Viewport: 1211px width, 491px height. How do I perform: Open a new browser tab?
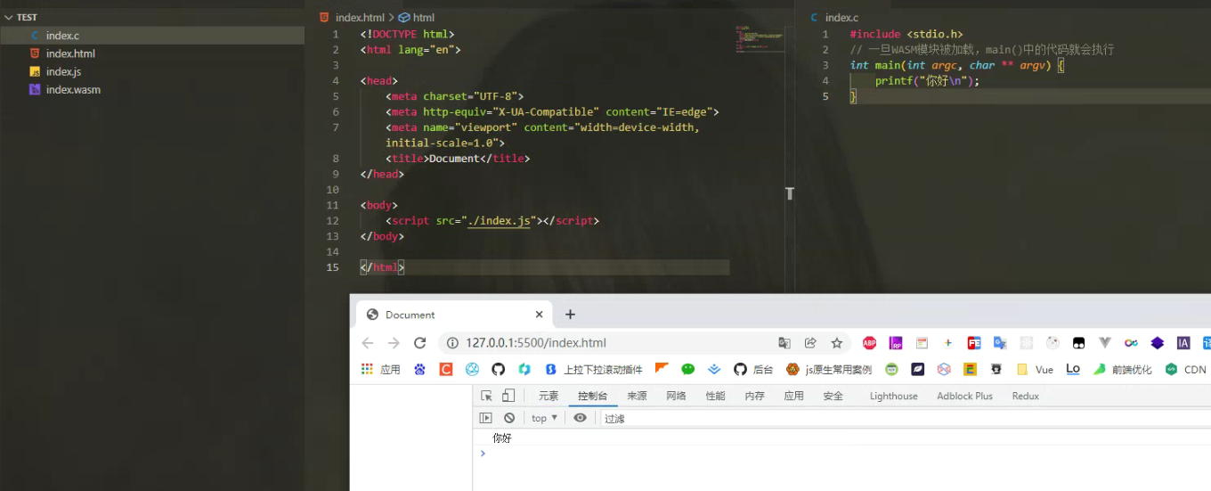(570, 315)
